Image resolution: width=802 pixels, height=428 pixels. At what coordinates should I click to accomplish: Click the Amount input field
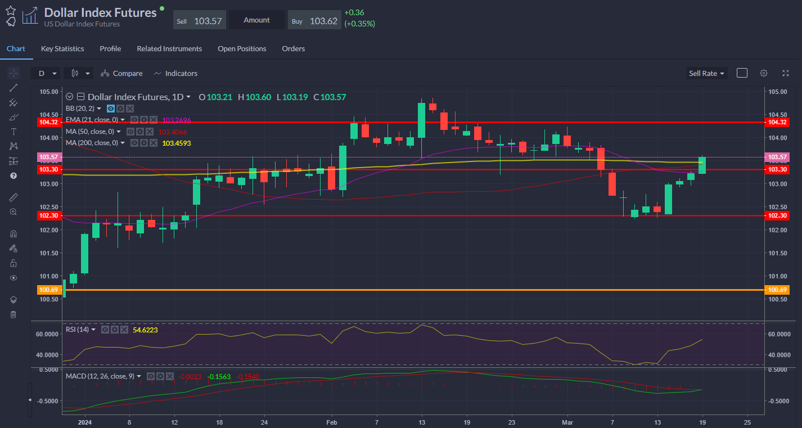(x=257, y=20)
